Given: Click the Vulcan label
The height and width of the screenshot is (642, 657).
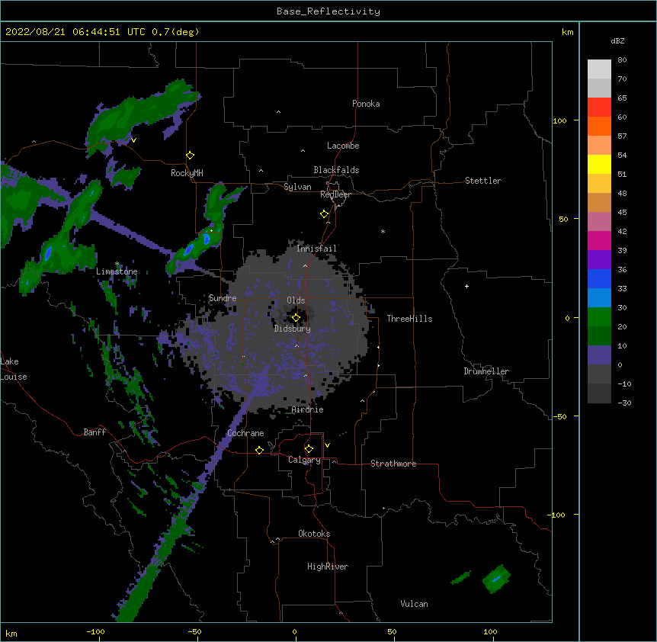Looking at the screenshot, I should [414, 604].
